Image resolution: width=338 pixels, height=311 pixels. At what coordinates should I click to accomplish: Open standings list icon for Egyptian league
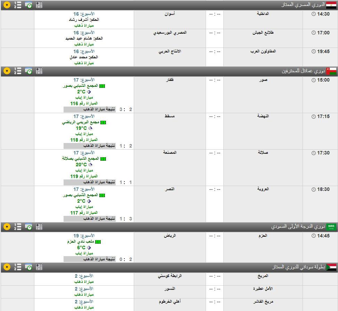[x=17, y=5]
